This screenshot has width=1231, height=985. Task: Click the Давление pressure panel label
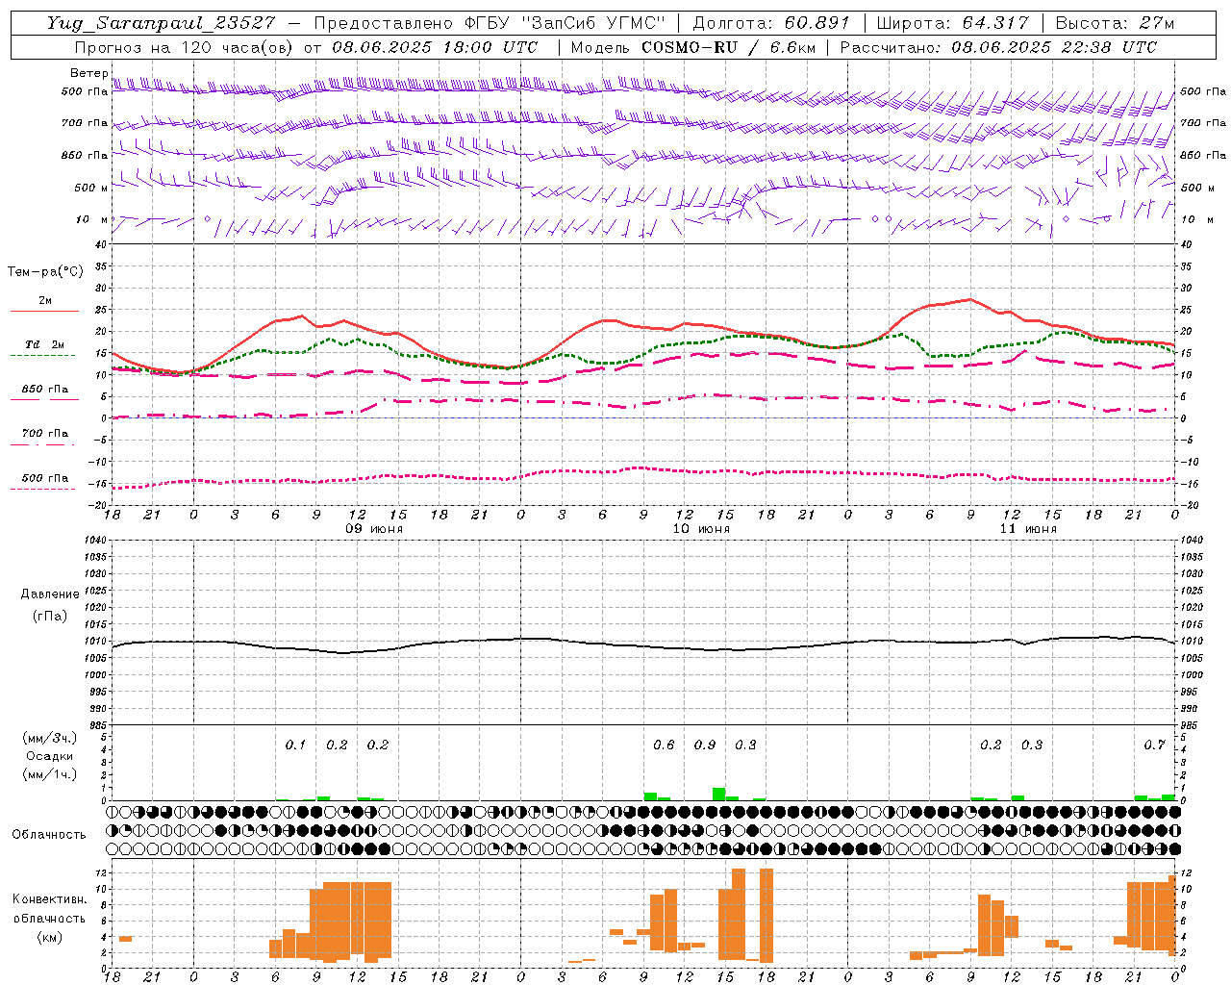(50, 594)
